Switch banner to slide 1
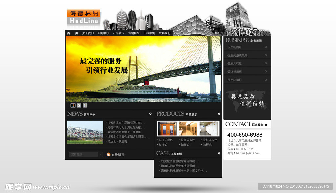The width and height of the screenshot is (336, 193). 73,105
